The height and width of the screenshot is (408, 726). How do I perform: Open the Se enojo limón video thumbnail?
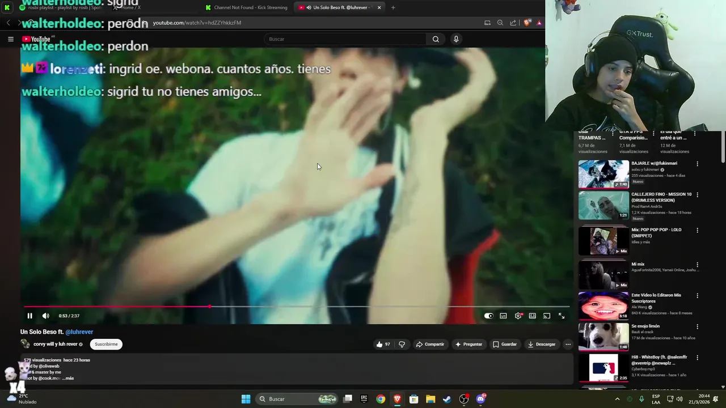(x=603, y=337)
